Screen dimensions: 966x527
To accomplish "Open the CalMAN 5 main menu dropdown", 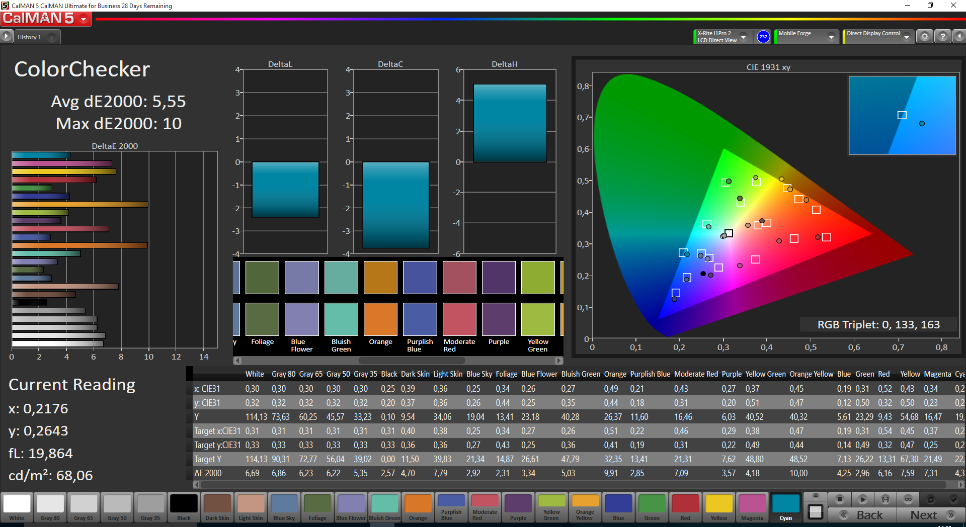I will (84, 19).
